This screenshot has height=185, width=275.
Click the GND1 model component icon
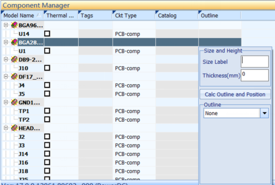pyautogui.click(x=14, y=102)
